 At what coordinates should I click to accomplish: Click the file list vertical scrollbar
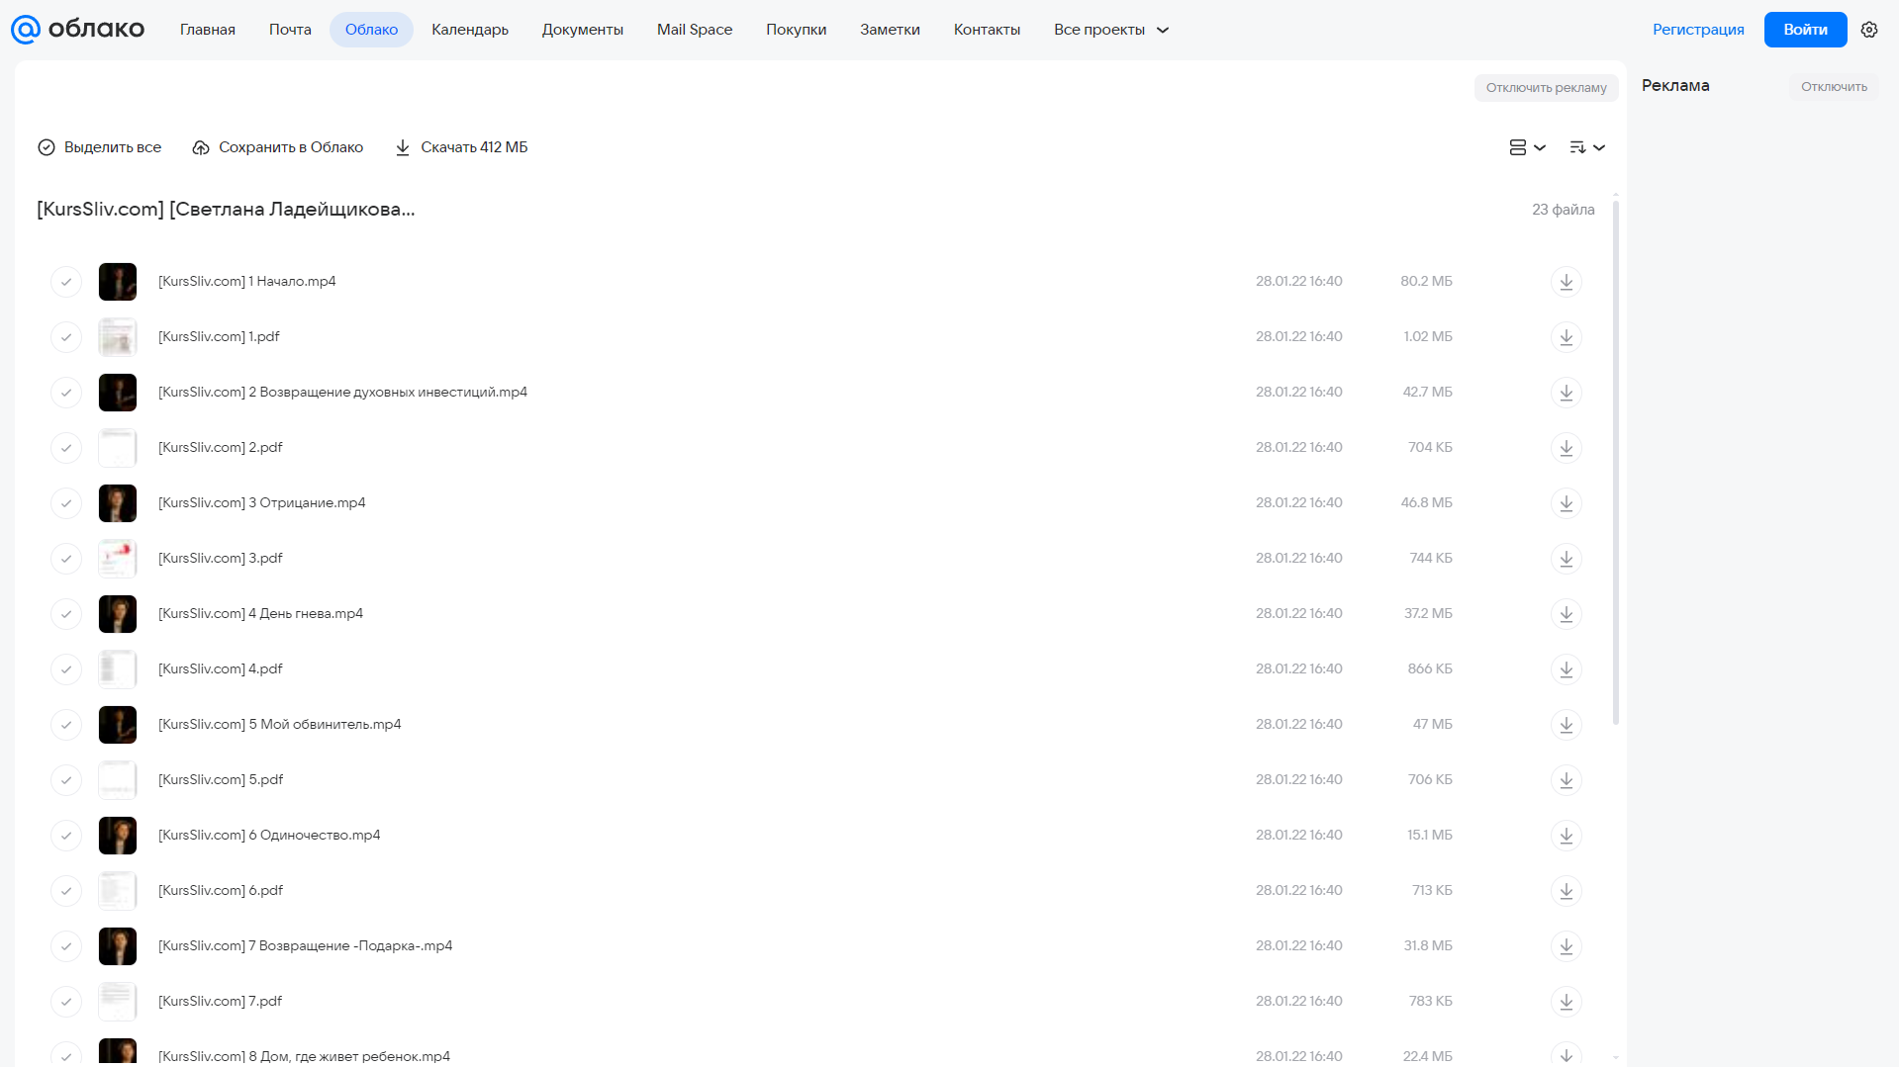point(1616,461)
